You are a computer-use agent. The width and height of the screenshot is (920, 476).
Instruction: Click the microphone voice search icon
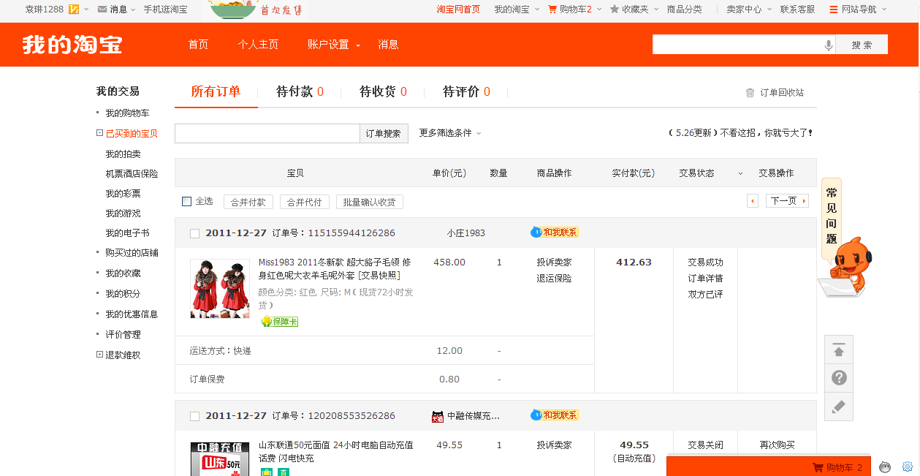[x=828, y=45]
